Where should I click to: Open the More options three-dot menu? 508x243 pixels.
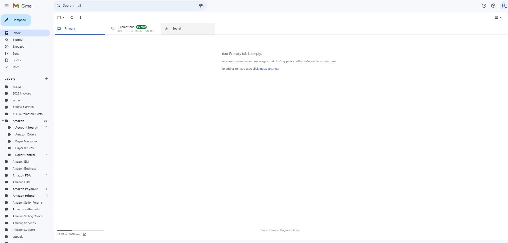pos(80,18)
